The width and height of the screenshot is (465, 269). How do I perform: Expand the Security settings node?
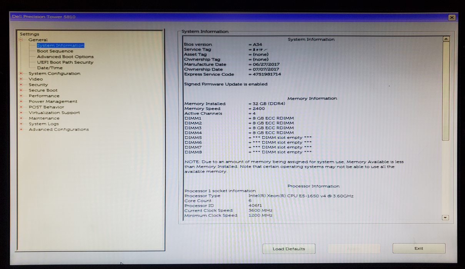pos(21,85)
